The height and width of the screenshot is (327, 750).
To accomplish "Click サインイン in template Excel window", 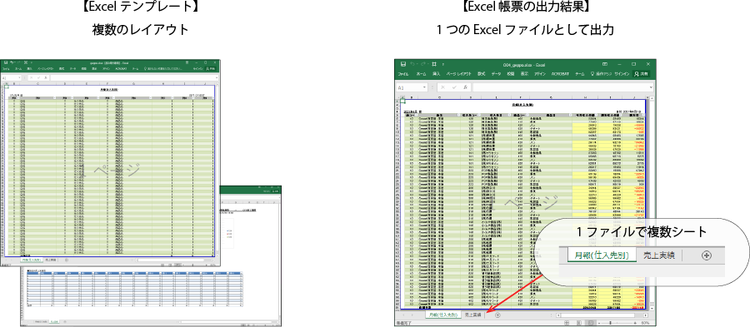I will coord(198,69).
